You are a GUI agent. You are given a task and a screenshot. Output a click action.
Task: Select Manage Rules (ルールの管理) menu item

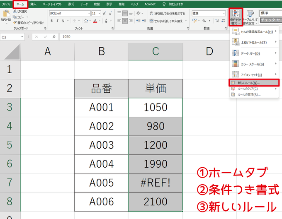[x=254, y=94]
